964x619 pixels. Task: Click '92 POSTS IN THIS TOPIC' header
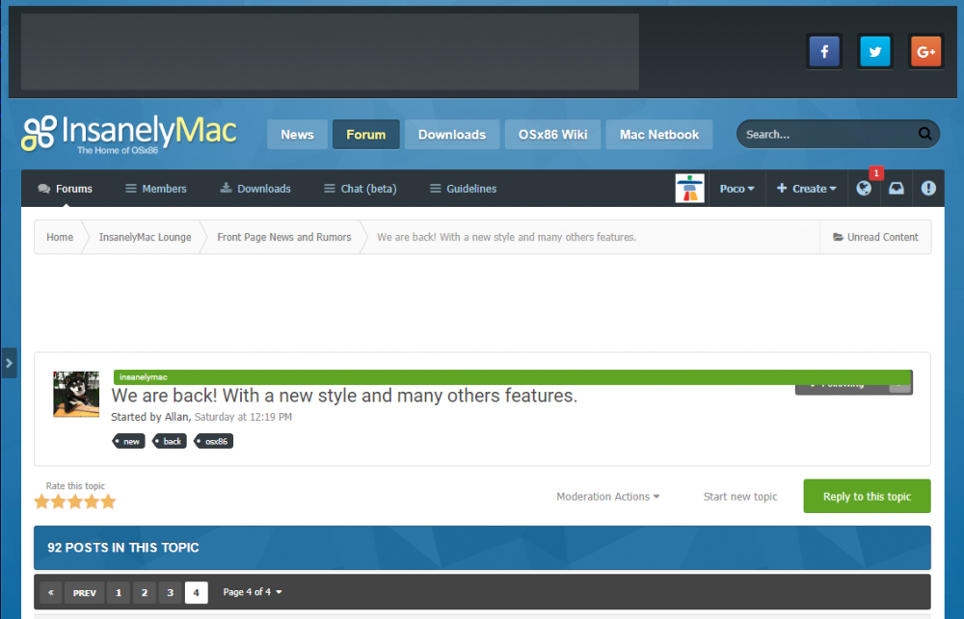coord(123,548)
